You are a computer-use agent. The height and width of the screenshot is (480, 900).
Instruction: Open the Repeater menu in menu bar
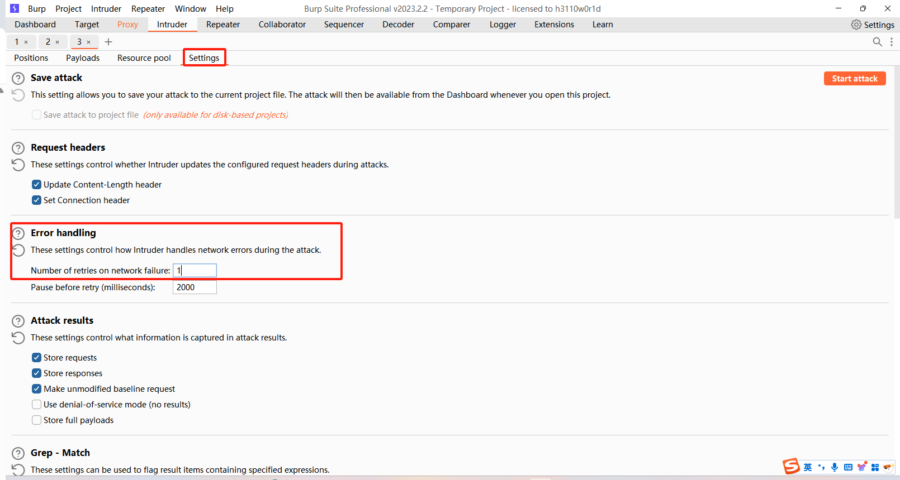click(x=148, y=9)
